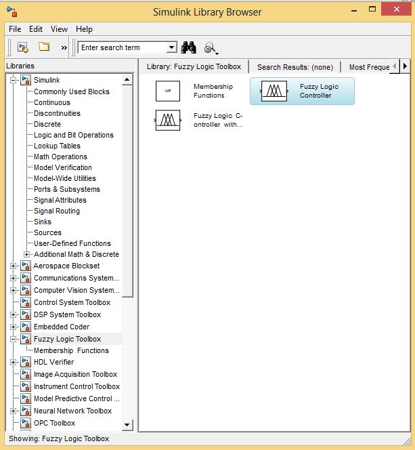Screen dimensions: 415x450
Task: Click the open folder toolbar icon
Action: [44, 47]
